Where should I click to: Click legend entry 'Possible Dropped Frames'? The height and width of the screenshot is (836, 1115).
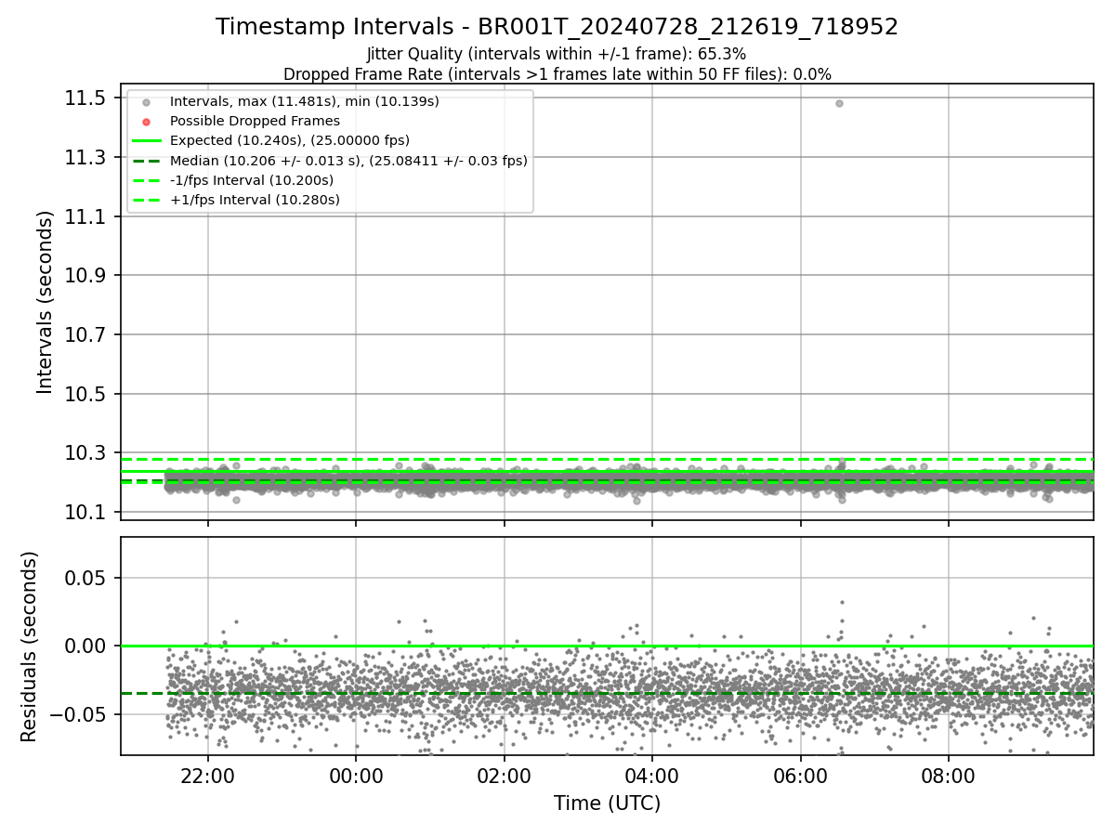[255, 121]
